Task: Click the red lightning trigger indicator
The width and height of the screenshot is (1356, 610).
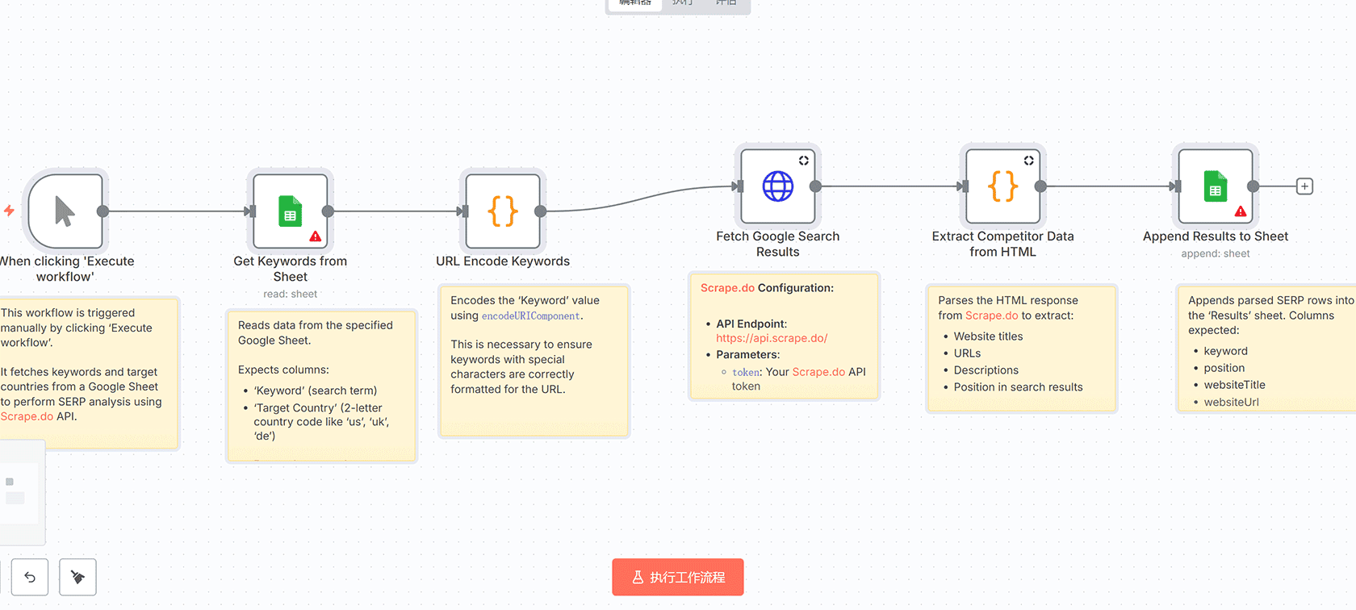Action: 9,211
